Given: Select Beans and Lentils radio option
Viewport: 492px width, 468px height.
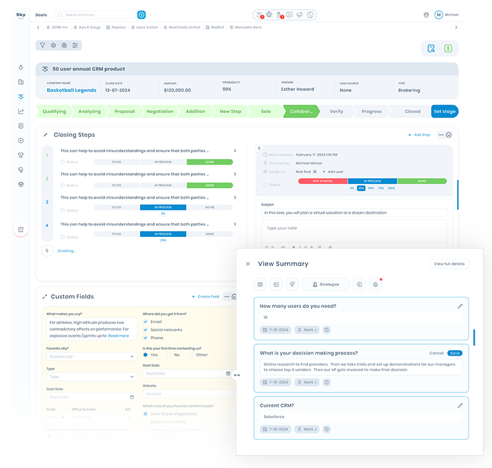Looking at the screenshot, I should pyautogui.click(x=145, y=422).
